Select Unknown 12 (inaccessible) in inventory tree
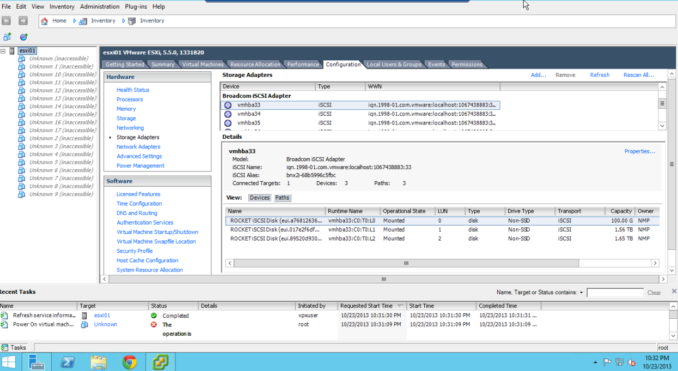Image resolution: width=678 pixels, height=371 pixels. pyautogui.click(x=62, y=90)
